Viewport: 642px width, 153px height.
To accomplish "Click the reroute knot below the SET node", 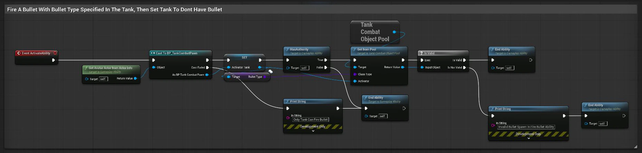I will [271, 72].
